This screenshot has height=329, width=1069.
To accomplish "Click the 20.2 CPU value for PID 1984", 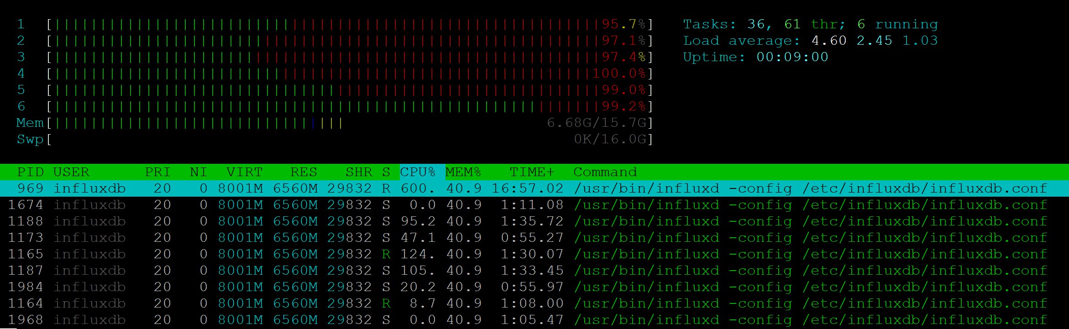I will click(x=418, y=287).
